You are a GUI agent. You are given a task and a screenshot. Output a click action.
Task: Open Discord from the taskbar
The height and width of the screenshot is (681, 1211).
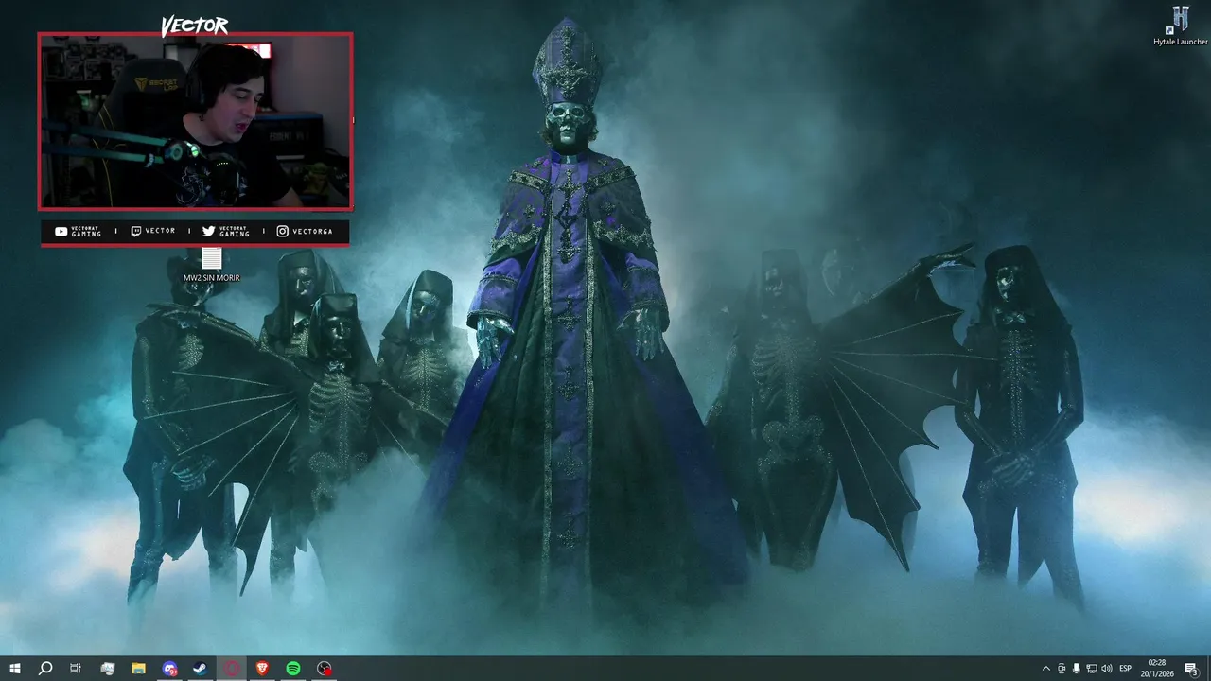[169, 669]
